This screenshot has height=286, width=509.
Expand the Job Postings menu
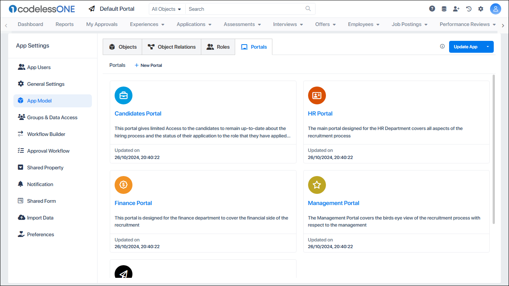point(409,24)
